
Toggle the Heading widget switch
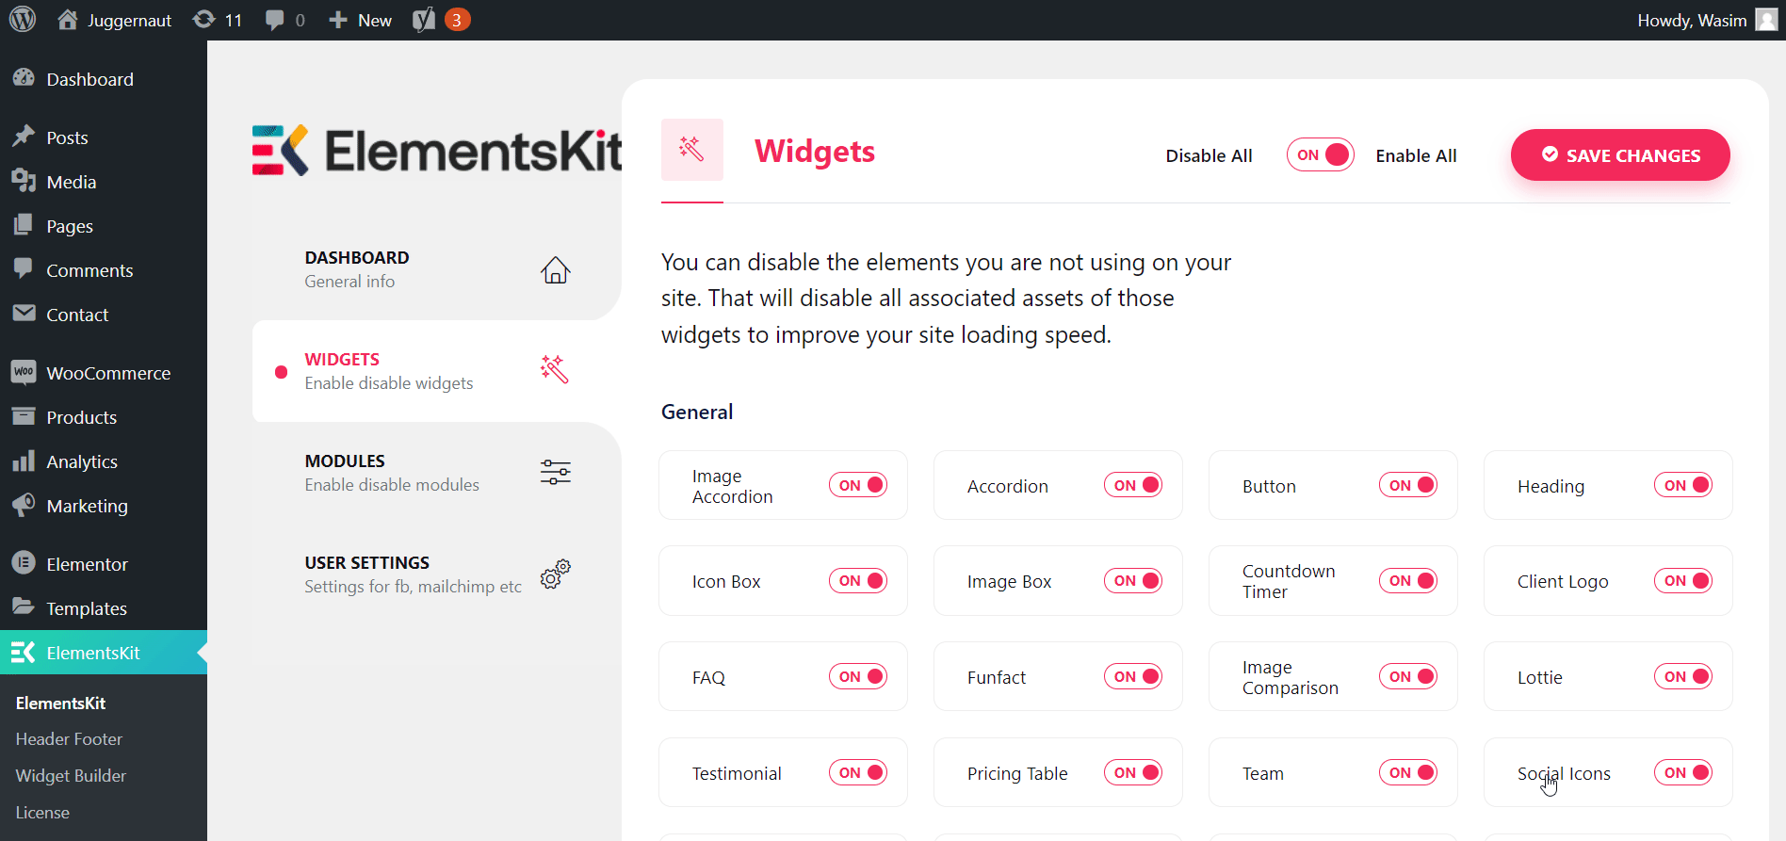(1683, 485)
